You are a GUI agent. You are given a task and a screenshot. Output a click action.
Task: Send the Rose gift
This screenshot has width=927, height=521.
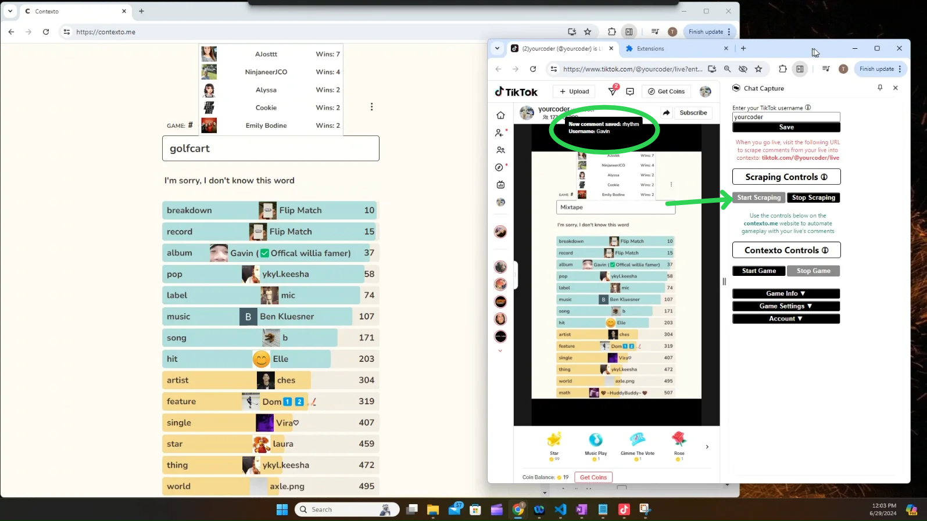point(679,446)
